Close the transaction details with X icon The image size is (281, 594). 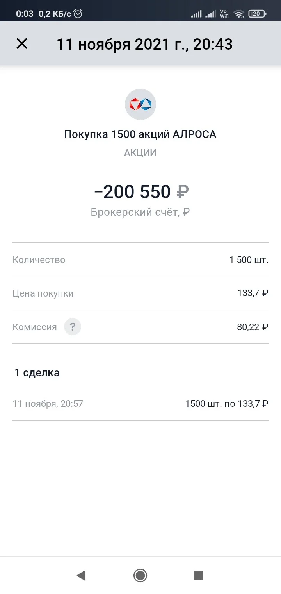tap(22, 44)
